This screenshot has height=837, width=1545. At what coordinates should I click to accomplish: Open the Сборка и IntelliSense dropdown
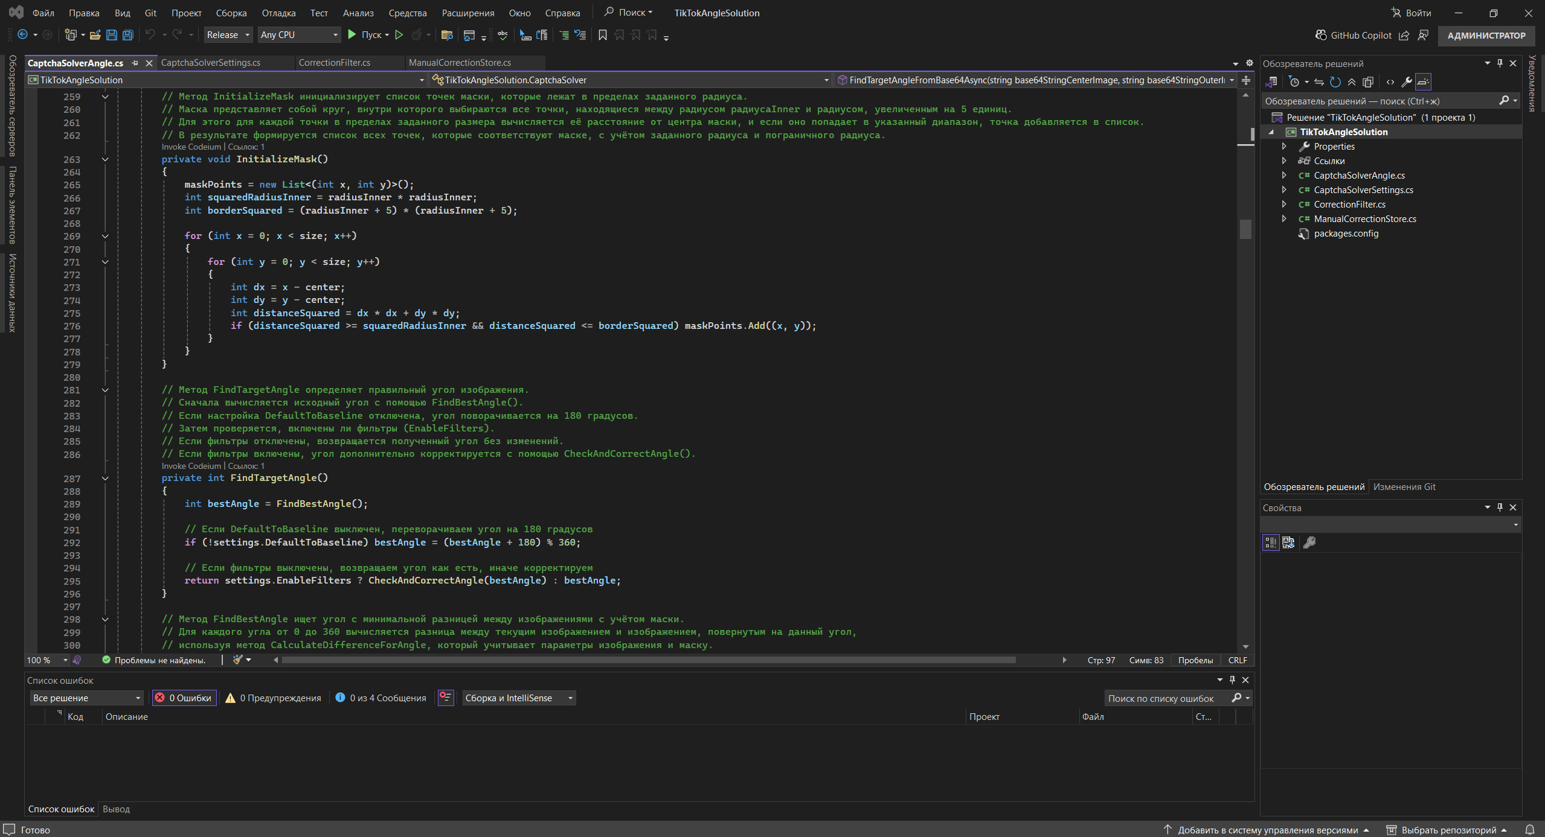pos(519,698)
